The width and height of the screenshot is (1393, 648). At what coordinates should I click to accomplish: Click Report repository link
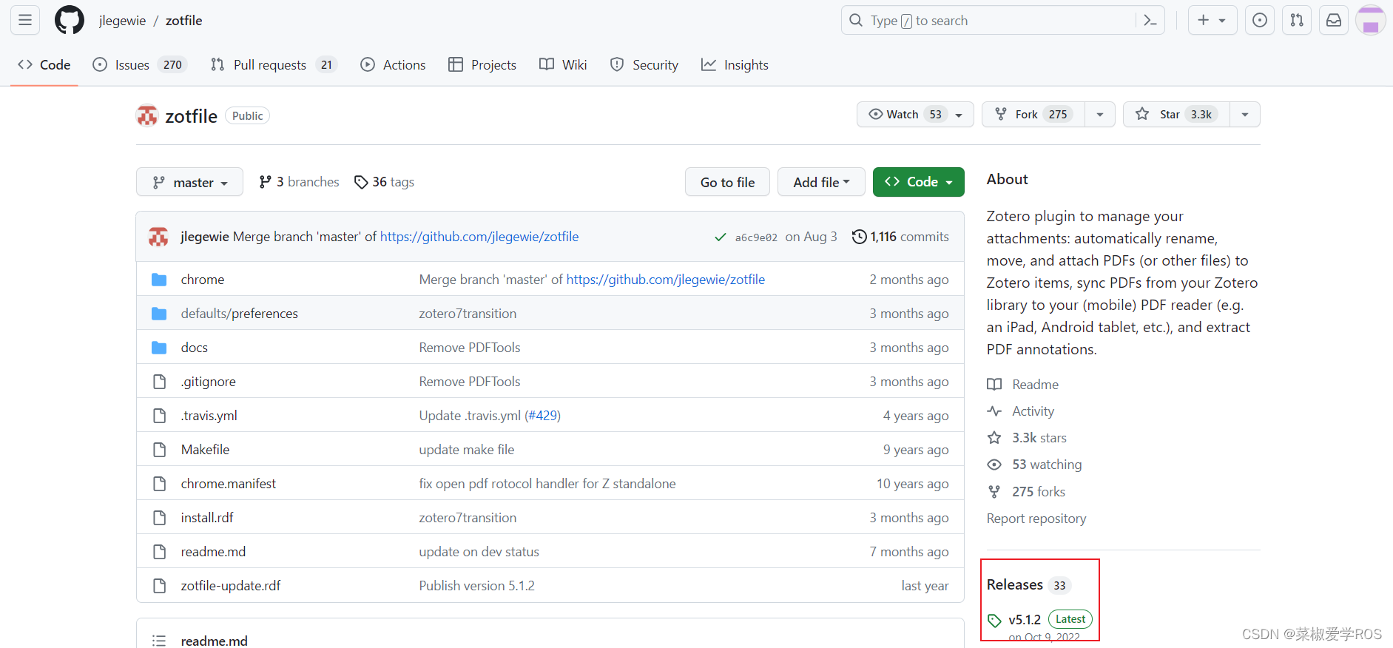tap(1036, 519)
